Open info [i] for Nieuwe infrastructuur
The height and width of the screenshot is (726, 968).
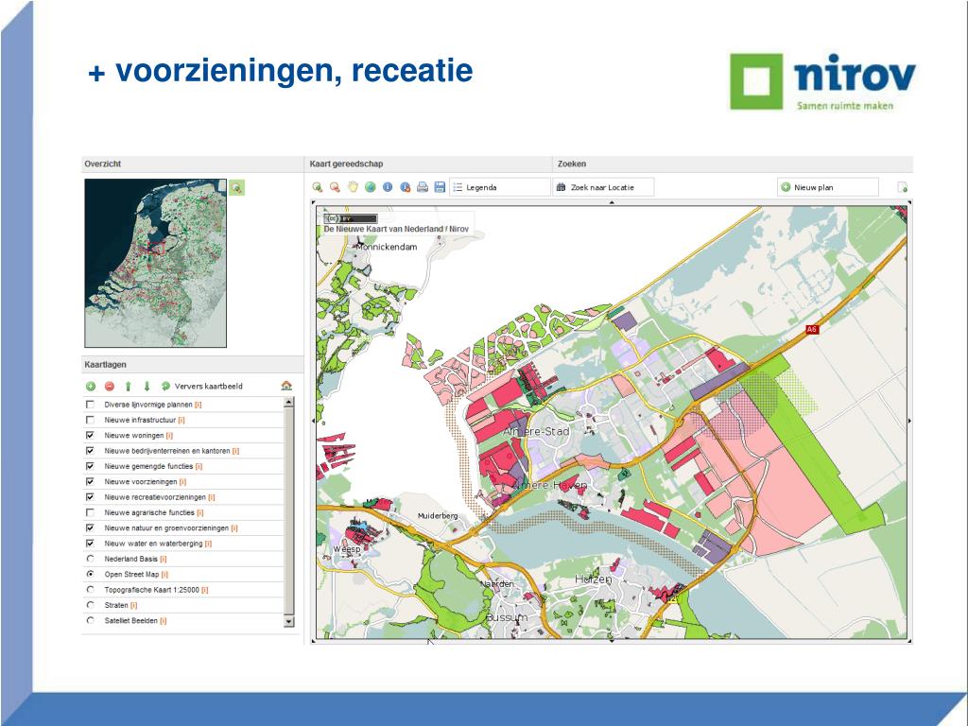tap(181, 421)
